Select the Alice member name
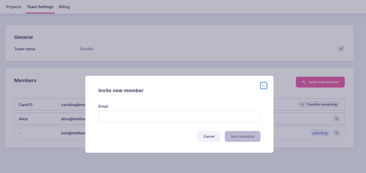 coord(23,119)
